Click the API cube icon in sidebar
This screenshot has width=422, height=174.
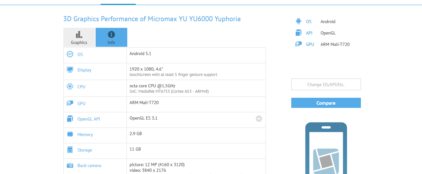pos(298,33)
